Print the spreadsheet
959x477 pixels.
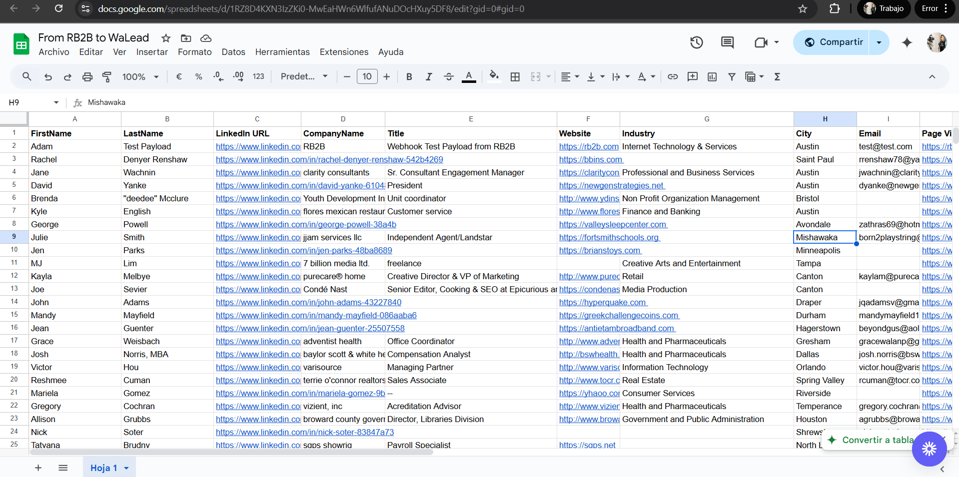(87, 76)
